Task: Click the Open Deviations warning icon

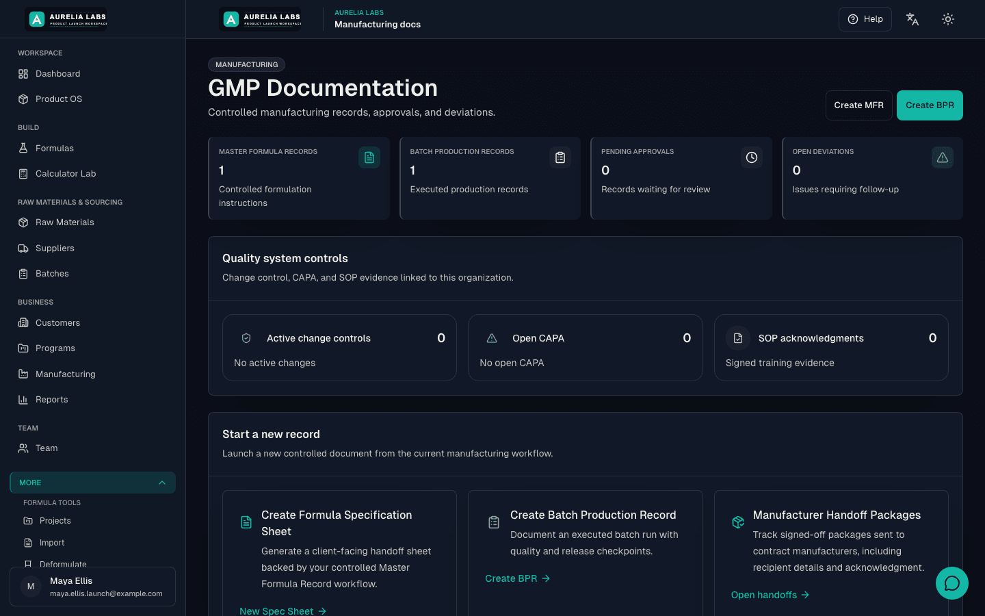Action: tap(943, 157)
